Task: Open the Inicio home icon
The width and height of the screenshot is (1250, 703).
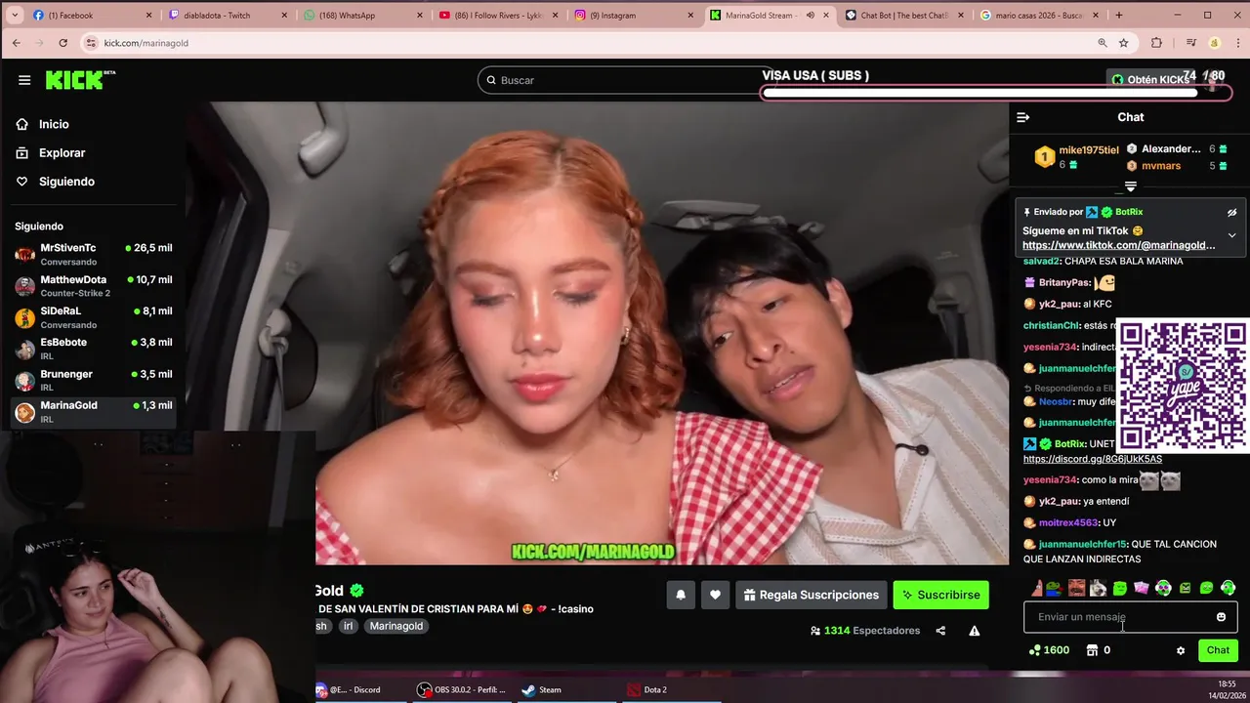Action: tap(21, 124)
